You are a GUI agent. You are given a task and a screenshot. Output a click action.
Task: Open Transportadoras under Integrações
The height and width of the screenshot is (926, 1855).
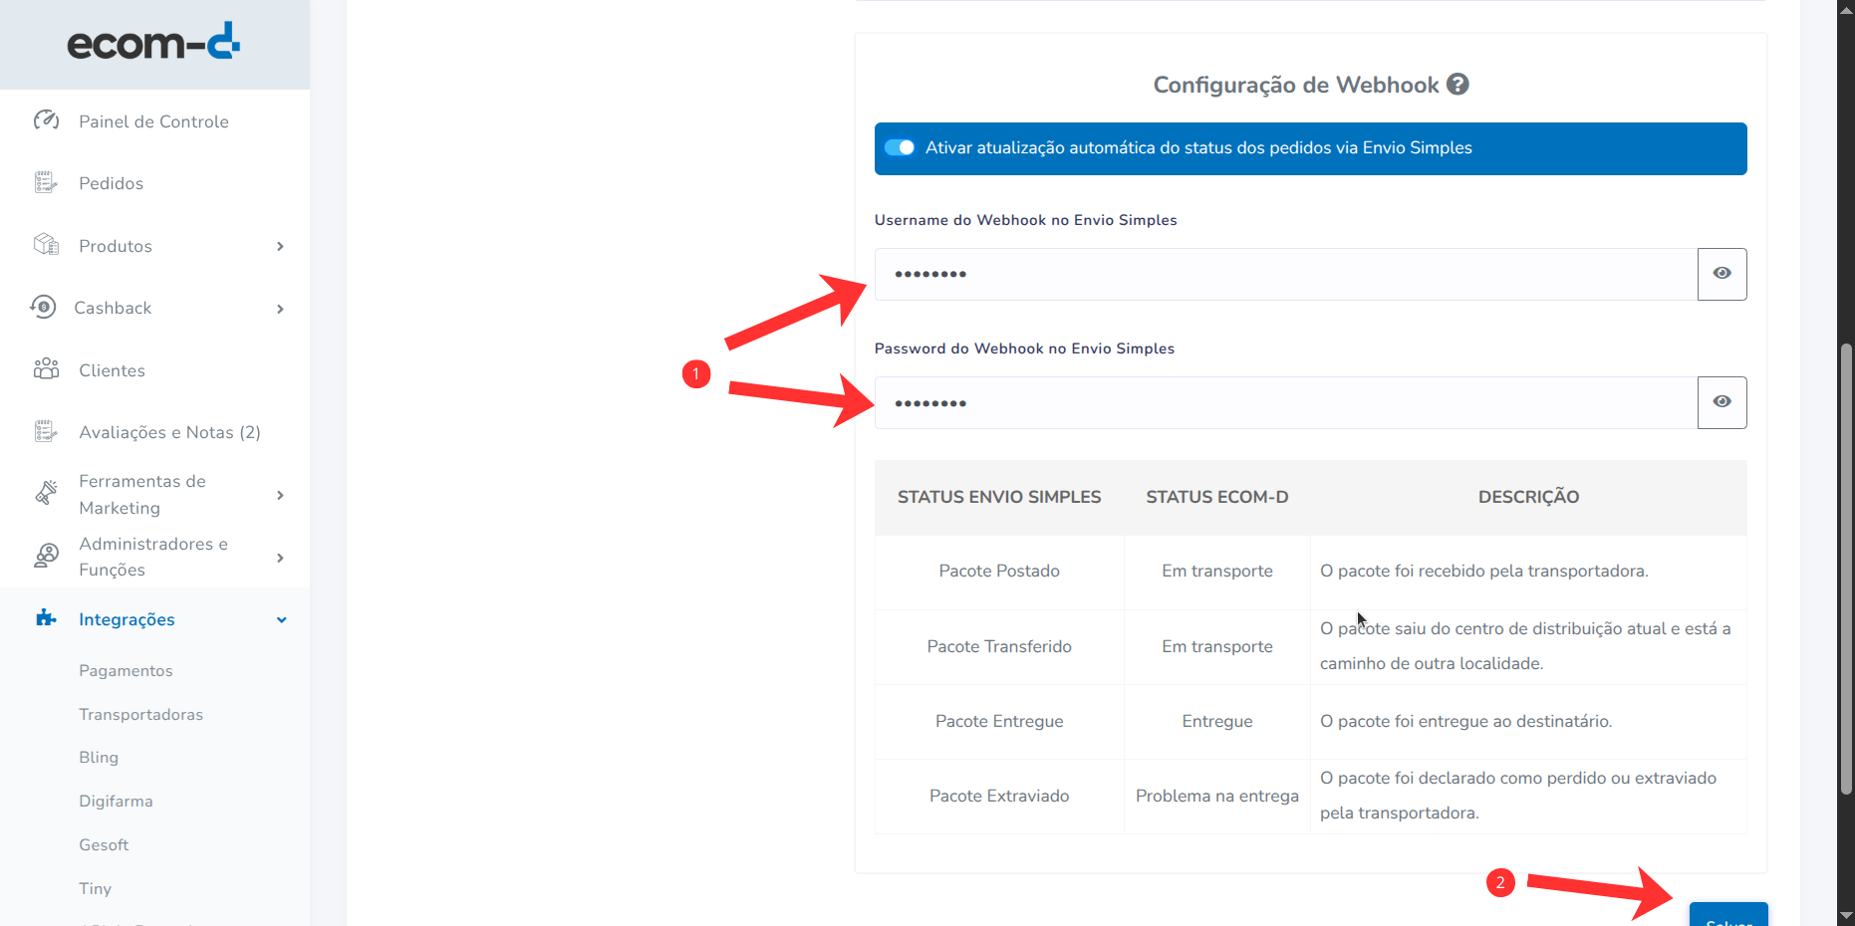tap(140, 714)
